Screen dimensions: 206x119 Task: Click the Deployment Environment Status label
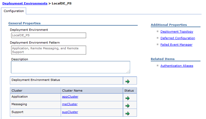[36, 80]
